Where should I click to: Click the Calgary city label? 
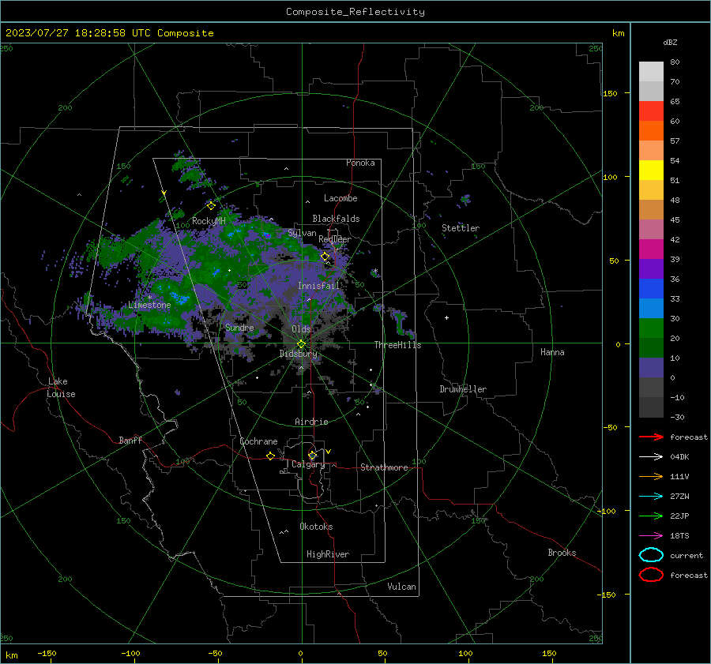point(308,464)
